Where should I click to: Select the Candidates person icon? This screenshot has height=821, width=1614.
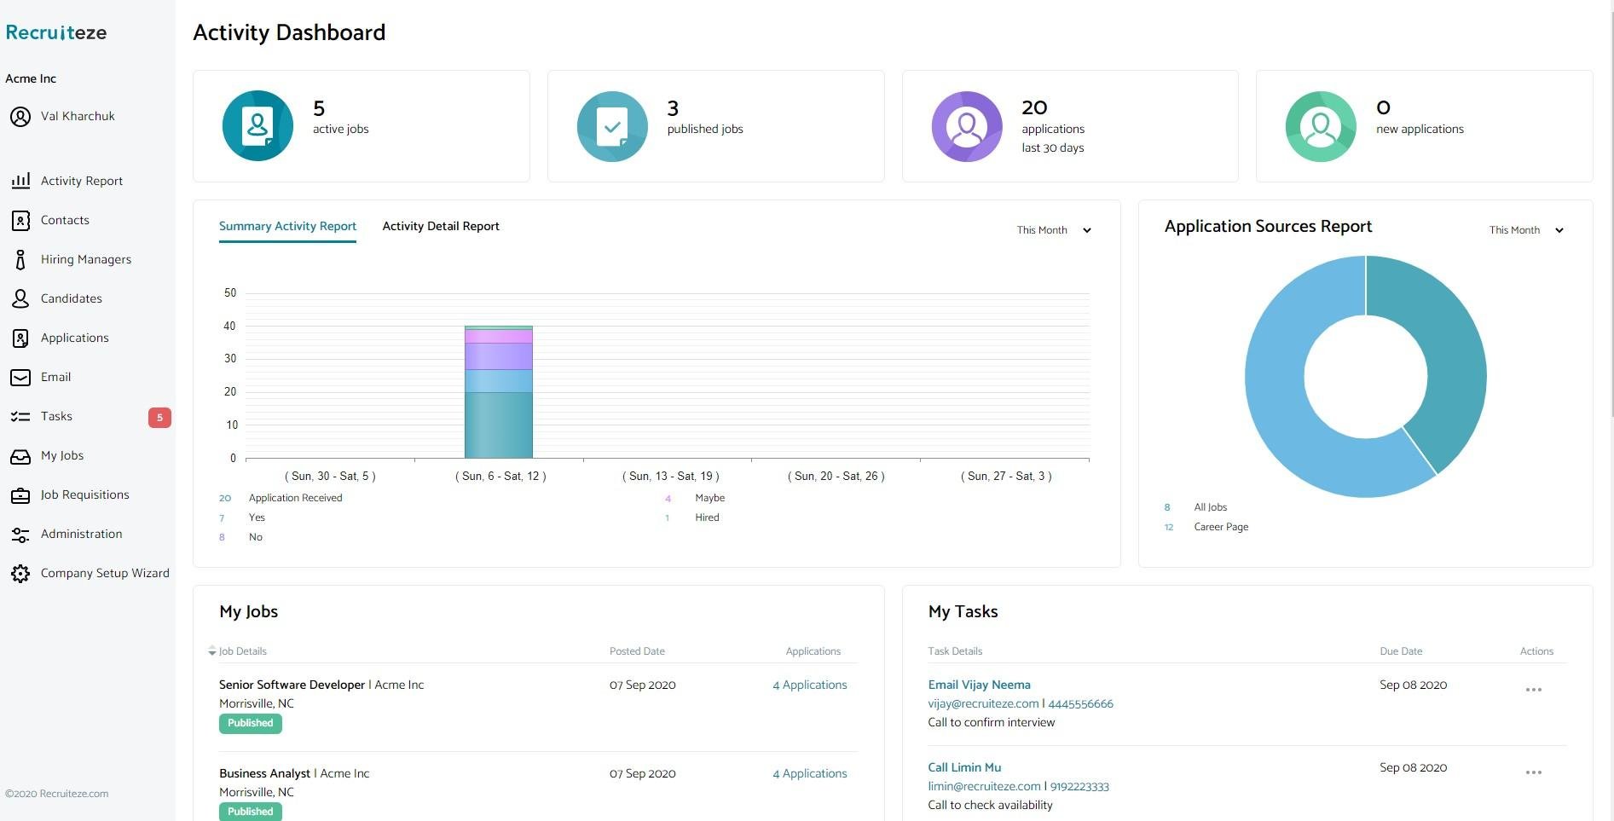coord(20,298)
